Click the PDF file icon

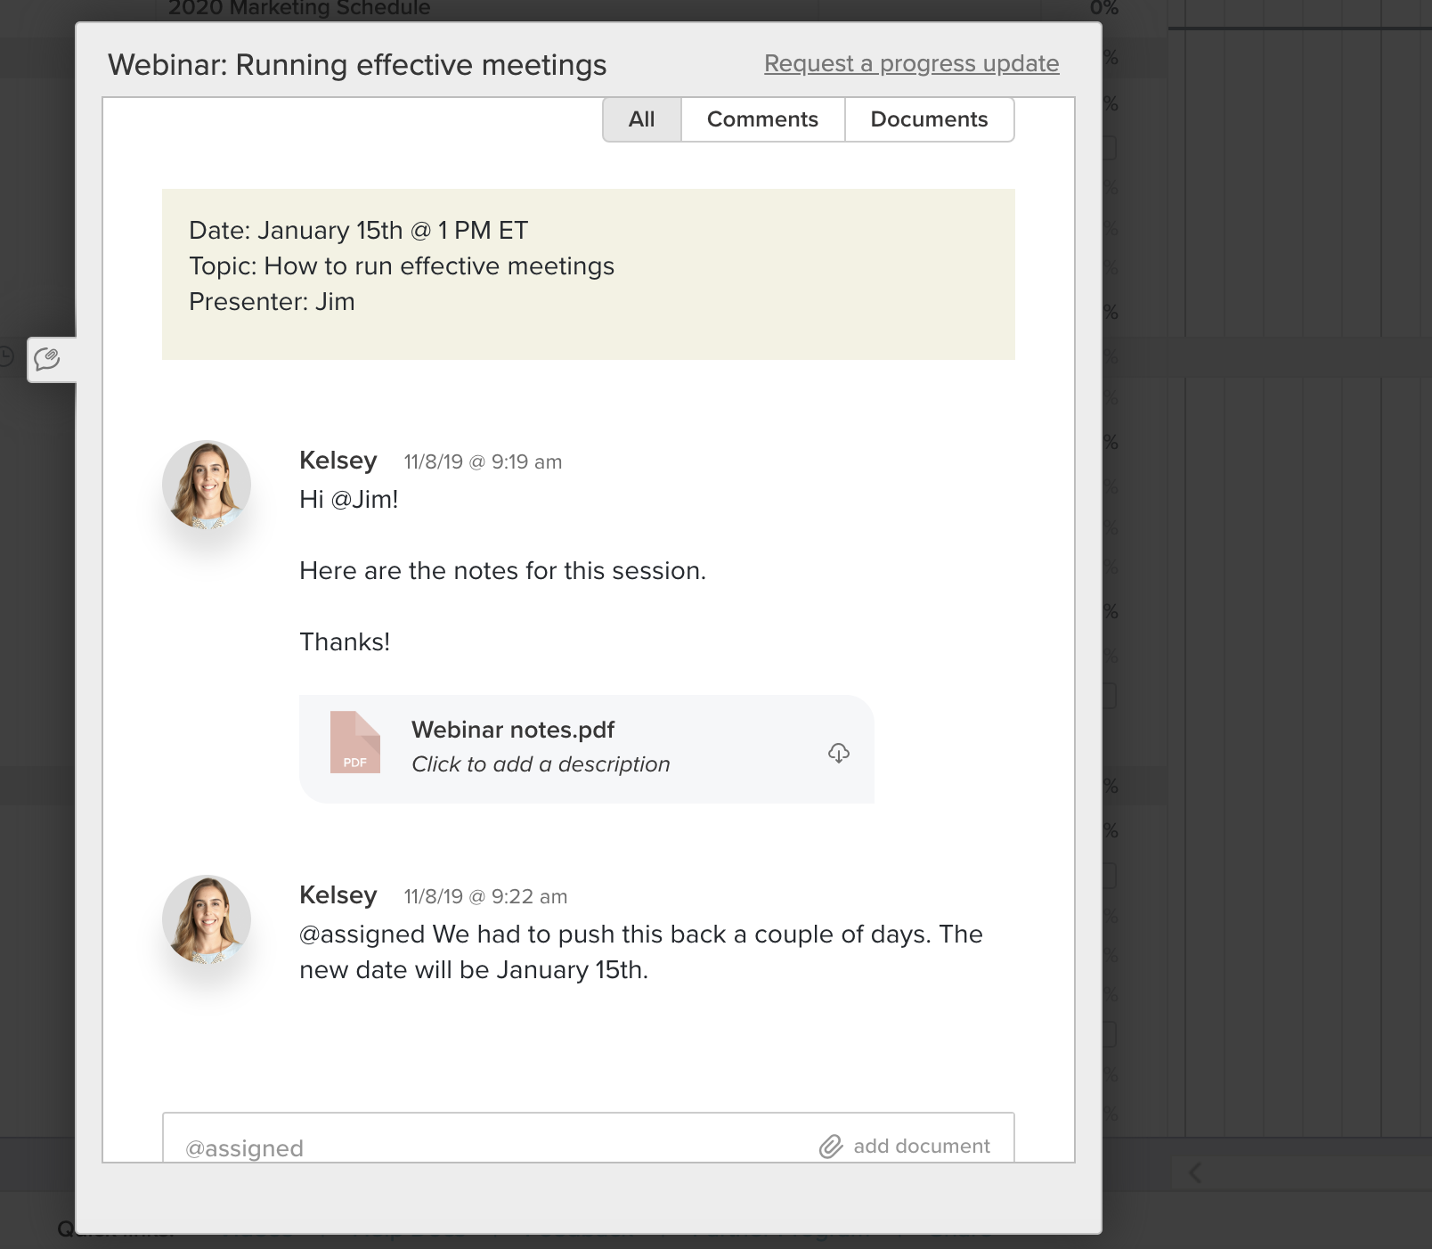click(354, 742)
